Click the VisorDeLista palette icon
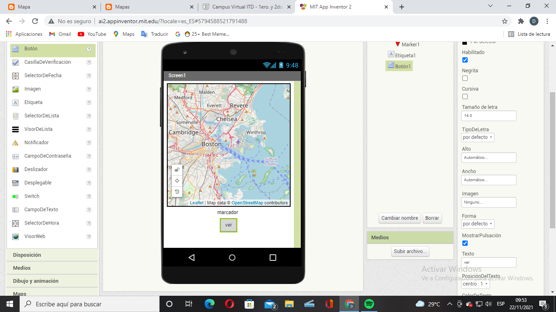The height and width of the screenshot is (312, 556). (x=15, y=129)
